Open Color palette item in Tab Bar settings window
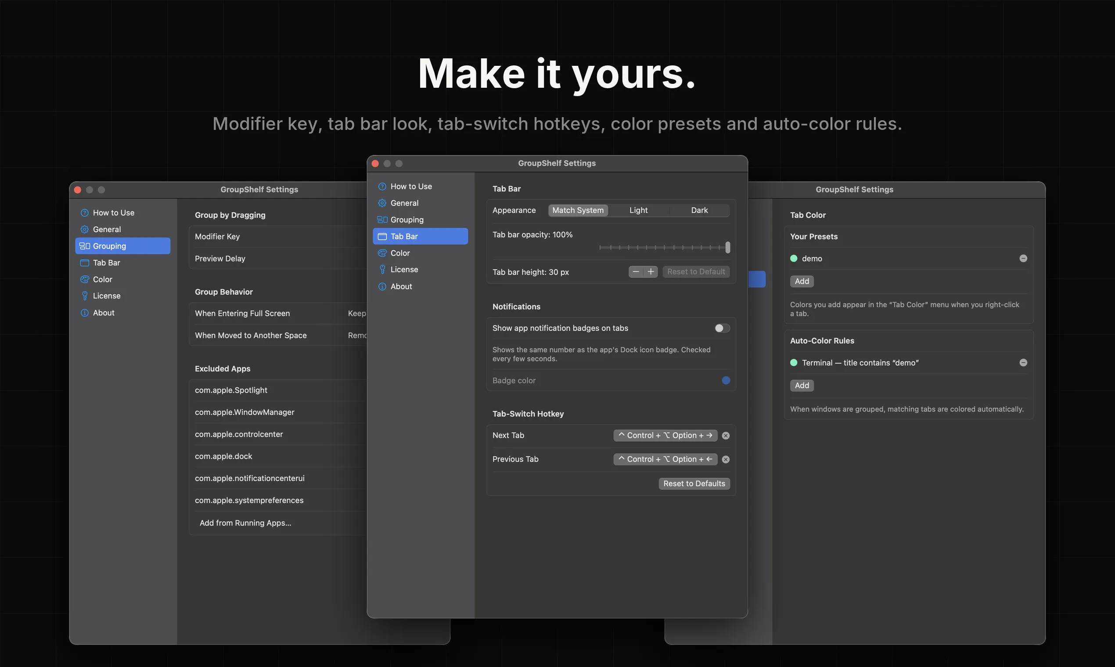 (x=420, y=253)
